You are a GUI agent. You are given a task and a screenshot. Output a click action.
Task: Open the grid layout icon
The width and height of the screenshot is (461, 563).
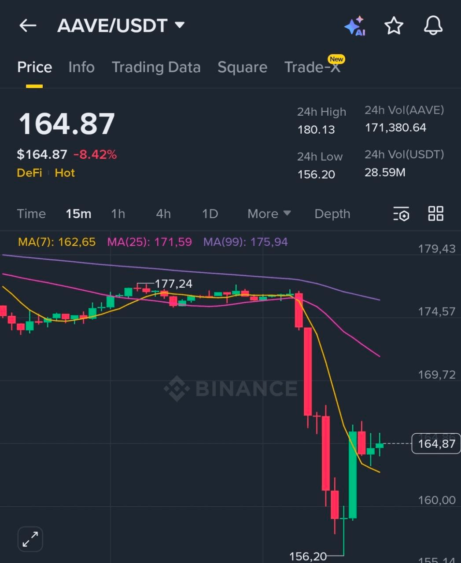[x=435, y=214]
